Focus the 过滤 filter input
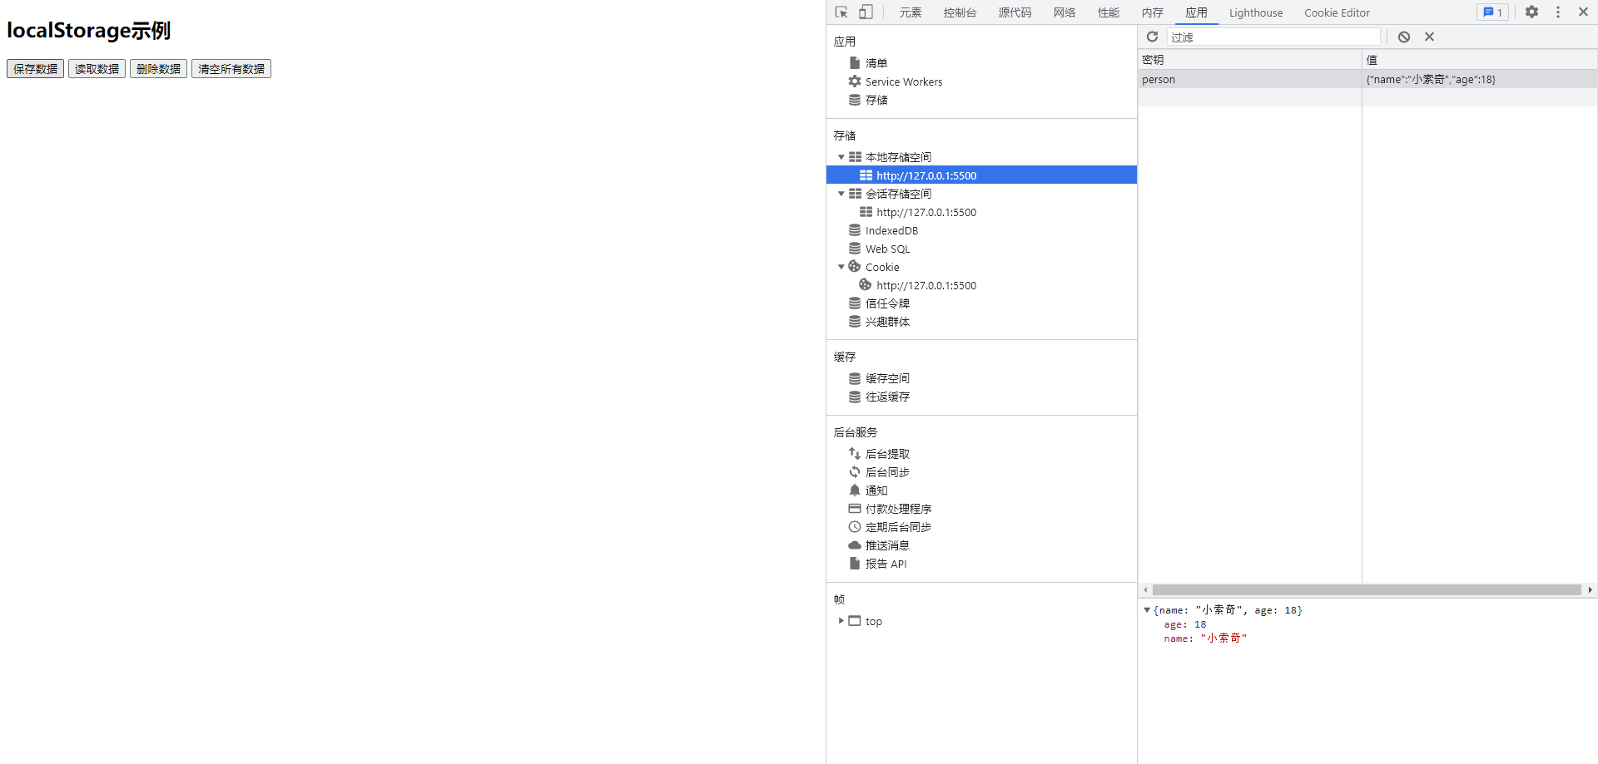The width and height of the screenshot is (1598, 764). [1273, 37]
